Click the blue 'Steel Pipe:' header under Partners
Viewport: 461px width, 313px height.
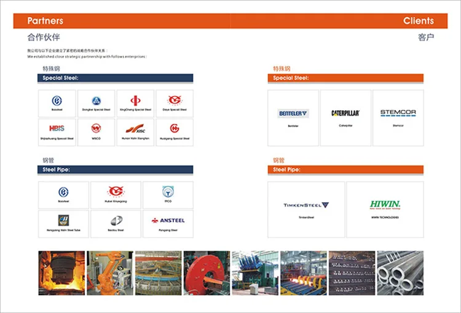116,170
